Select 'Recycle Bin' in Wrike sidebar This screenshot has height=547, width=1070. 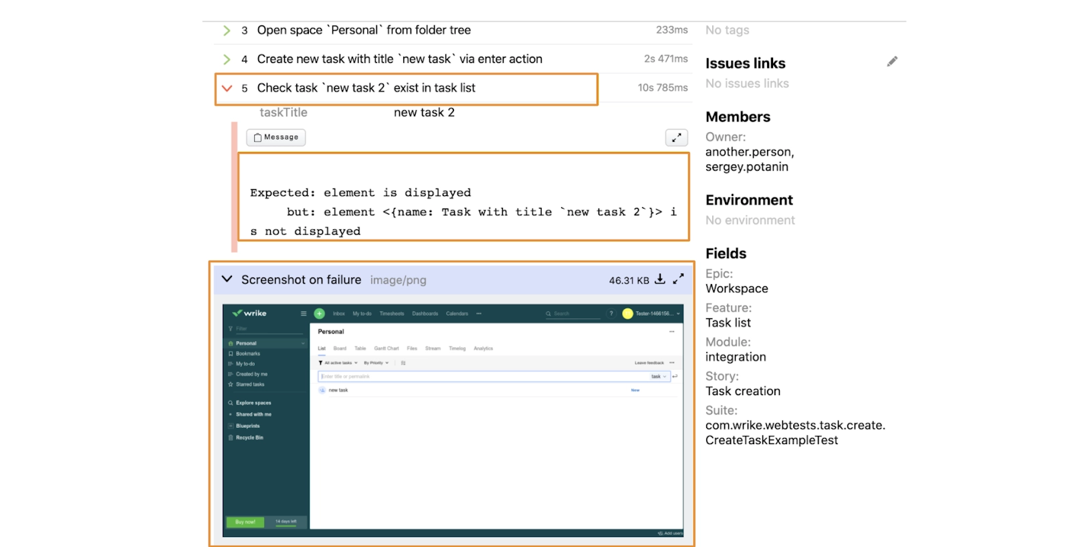(x=249, y=438)
